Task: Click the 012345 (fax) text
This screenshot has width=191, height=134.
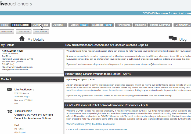Action: coord(8,64)
